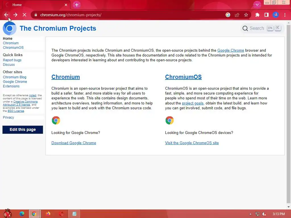This screenshot has width=291, height=218.
Task: Share this page using the share icon
Action: [237, 15]
